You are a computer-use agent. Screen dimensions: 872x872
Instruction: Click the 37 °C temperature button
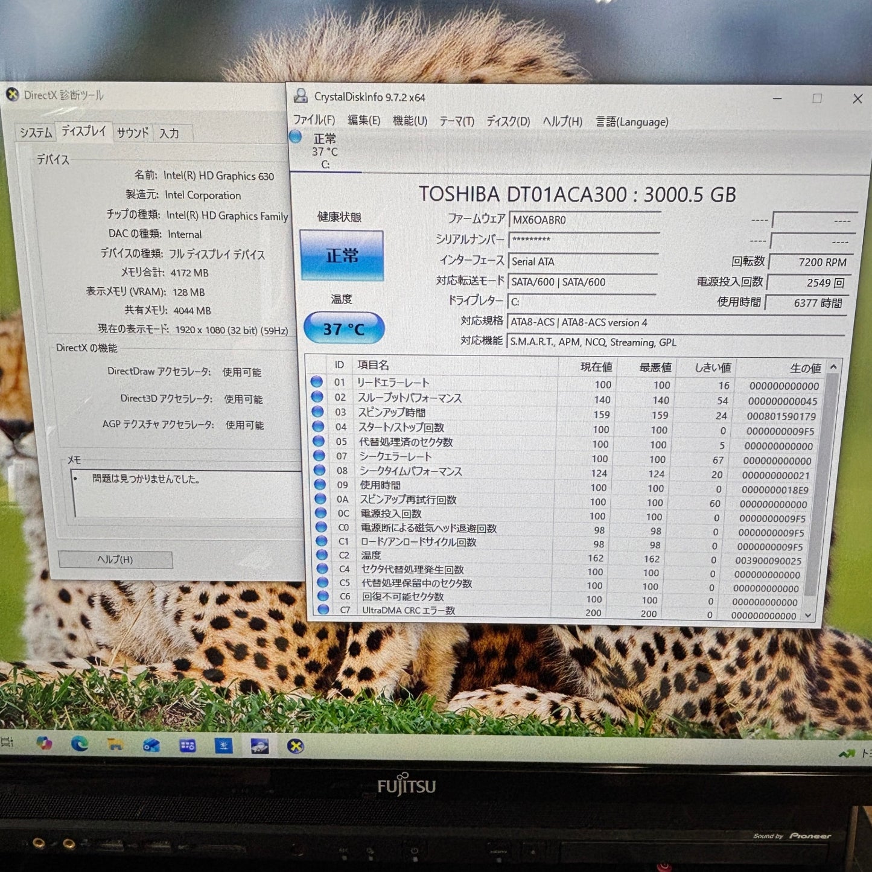(x=344, y=329)
